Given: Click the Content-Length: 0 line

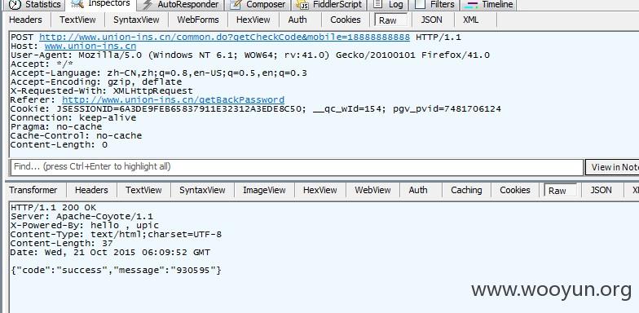Looking at the screenshot, I should [59, 145].
